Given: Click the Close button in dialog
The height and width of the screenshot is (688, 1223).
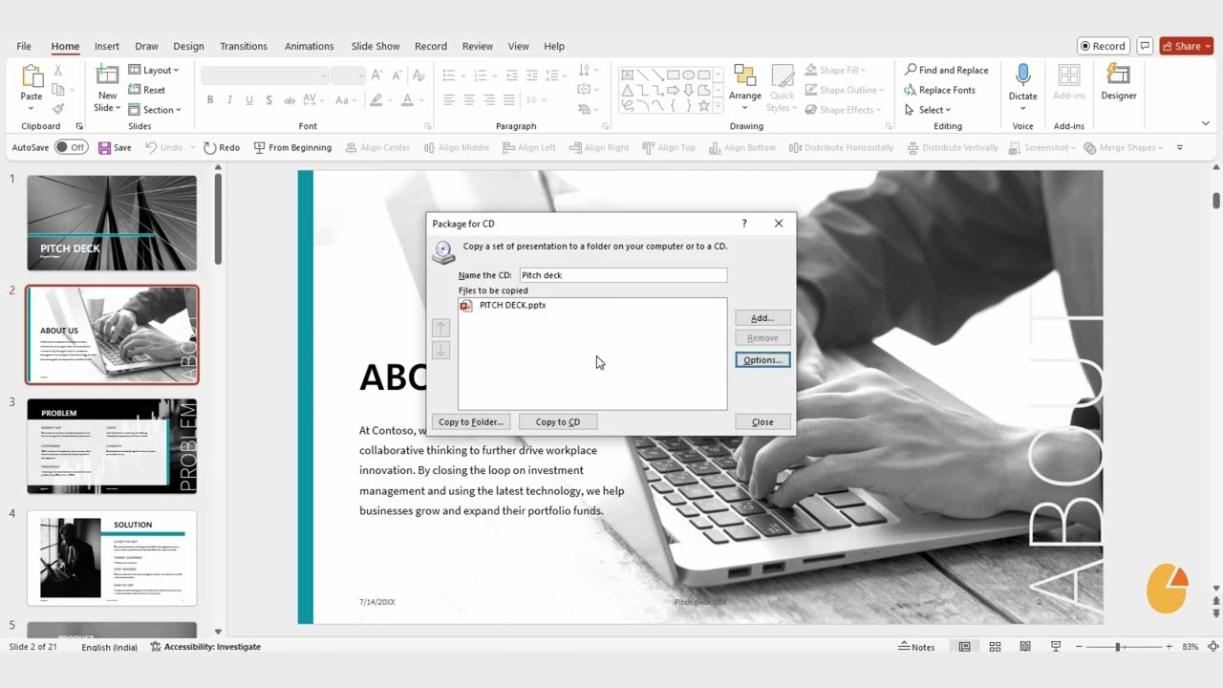Looking at the screenshot, I should pyautogui.click(x=762, y=421).
